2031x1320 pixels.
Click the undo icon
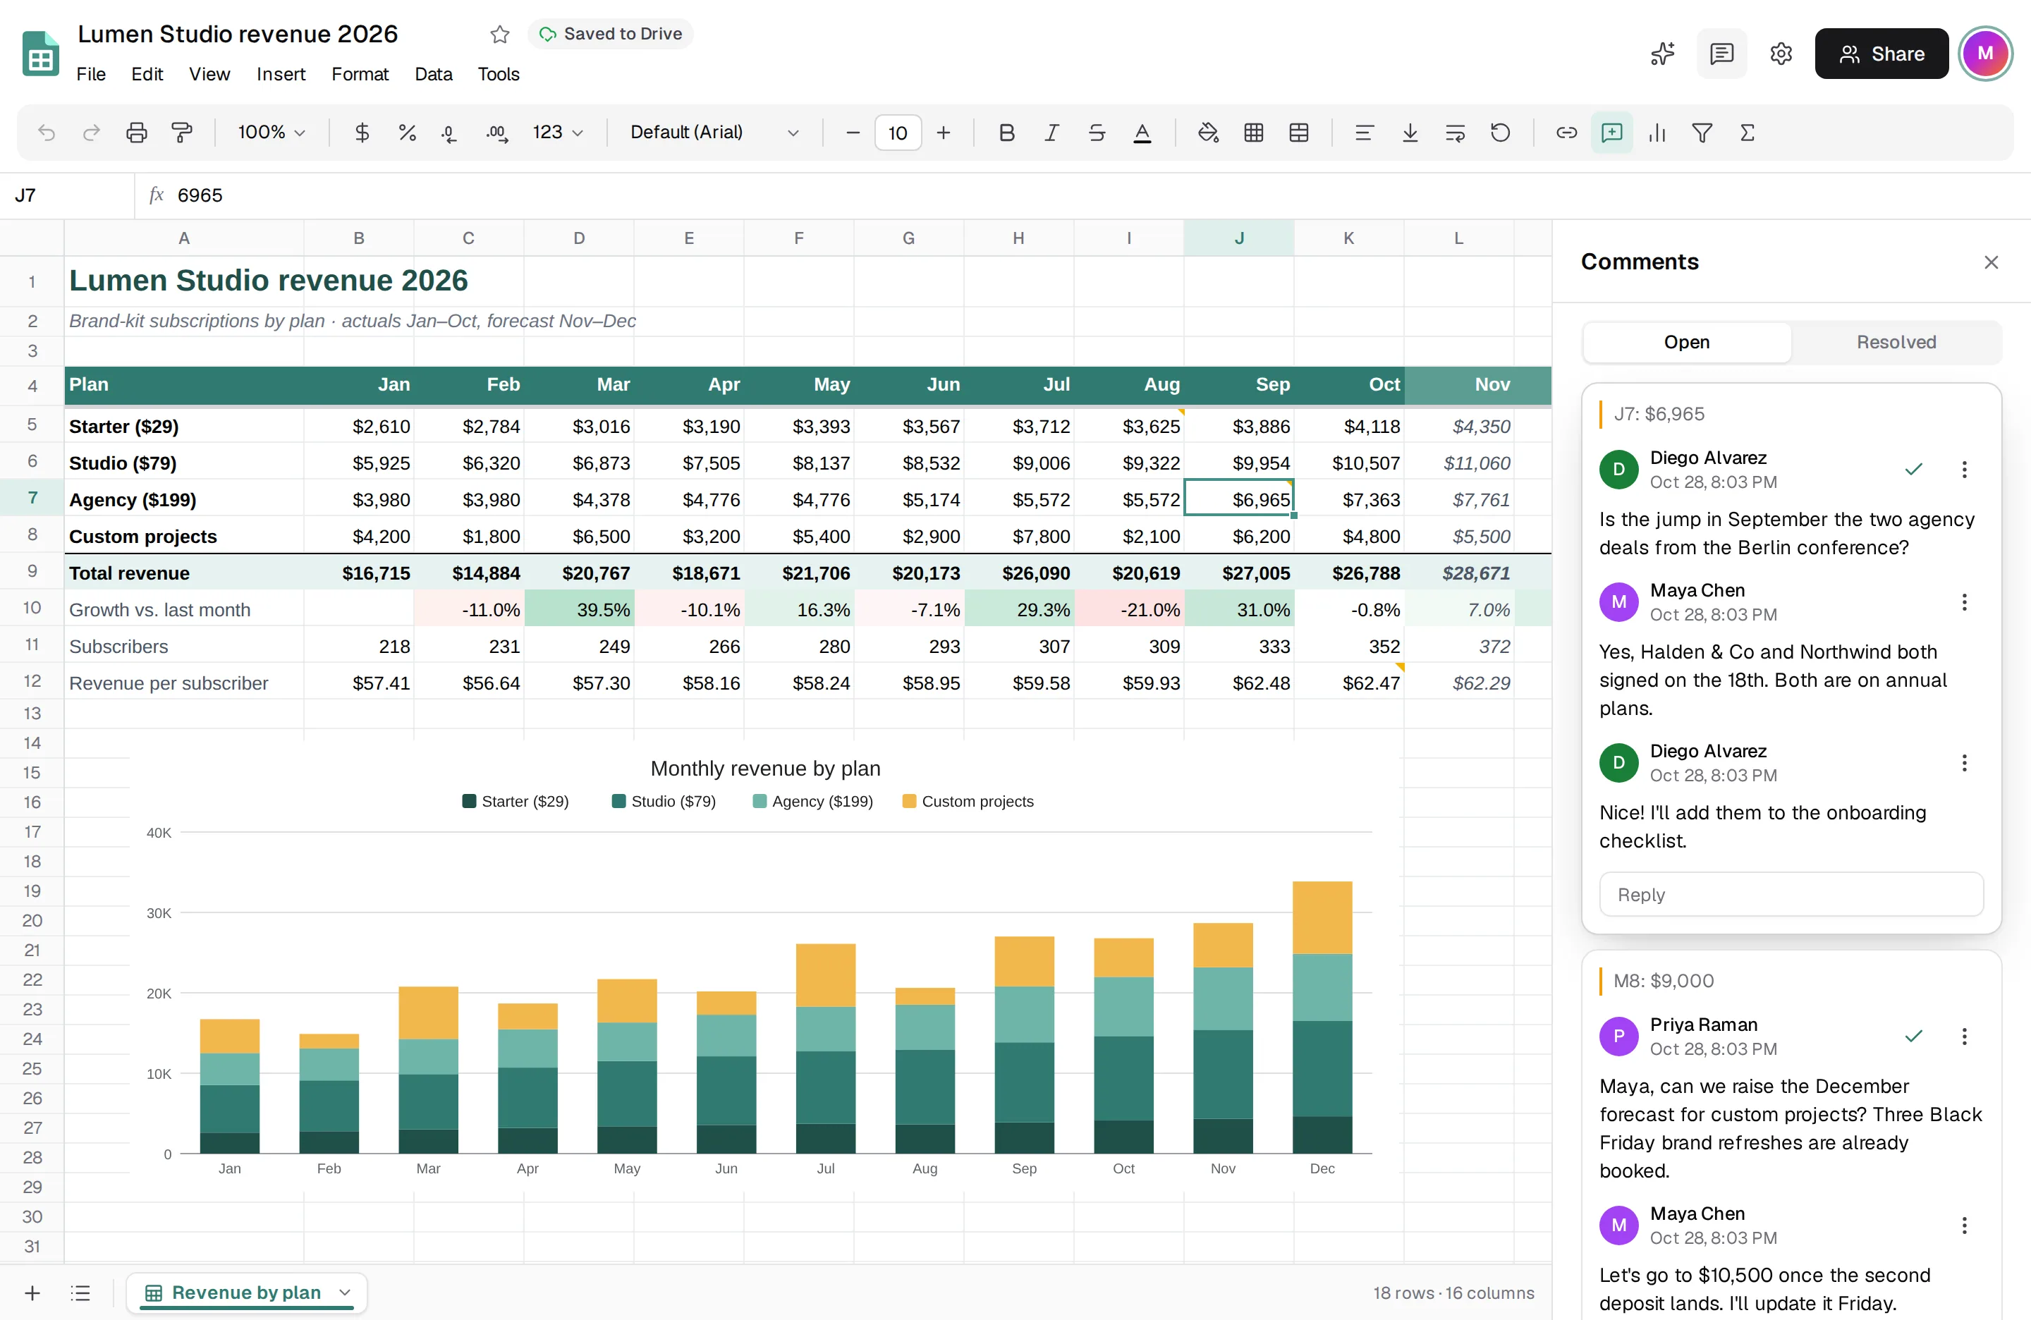47,133
